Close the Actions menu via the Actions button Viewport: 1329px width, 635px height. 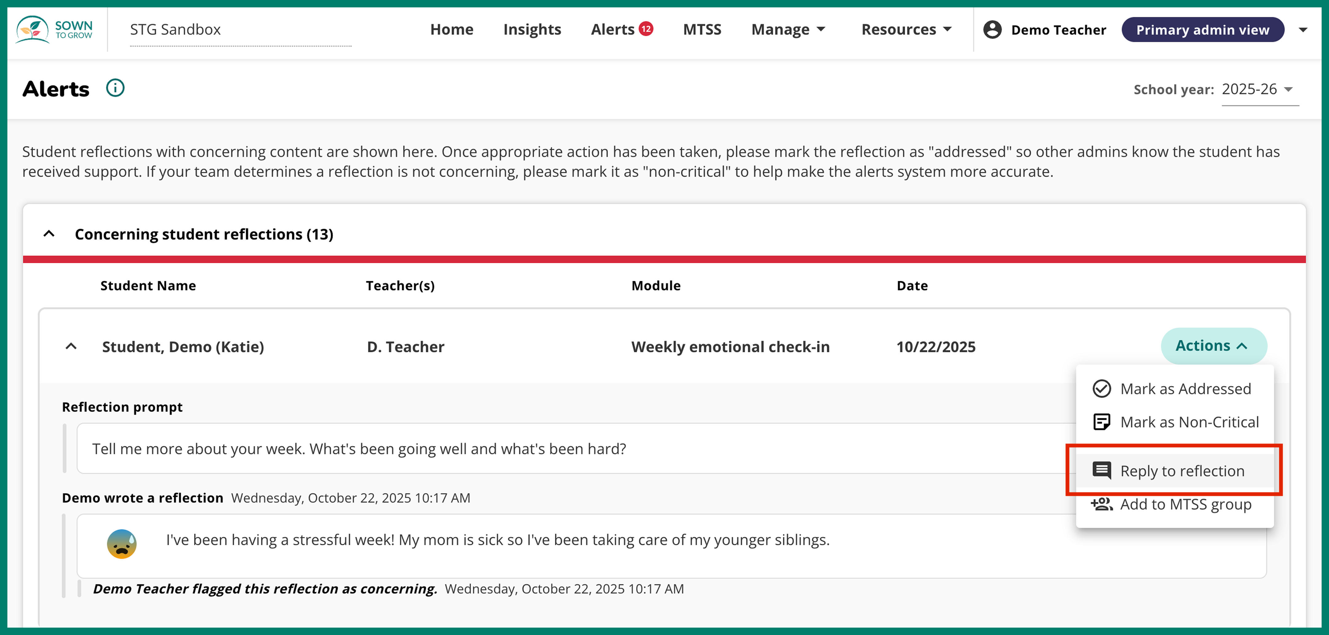pyautogui.click(x=1213, y=345)
